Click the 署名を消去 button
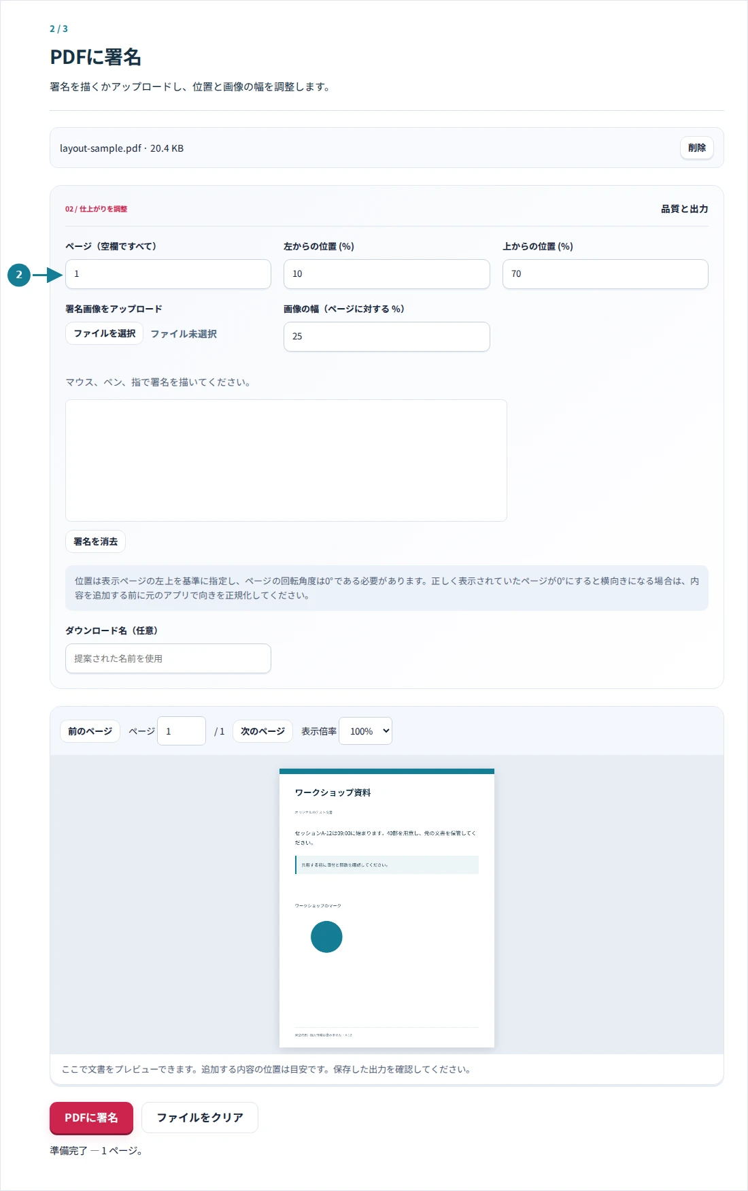 click(x=95, y=541)
